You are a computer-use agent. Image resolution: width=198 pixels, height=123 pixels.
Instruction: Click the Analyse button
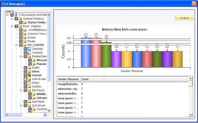click(184, 18)
